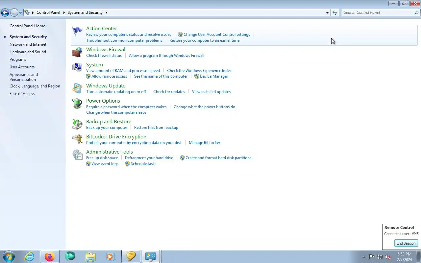421x263 pixels.
Task: Click Free up disk space link
Action: [x=102, y=158]
